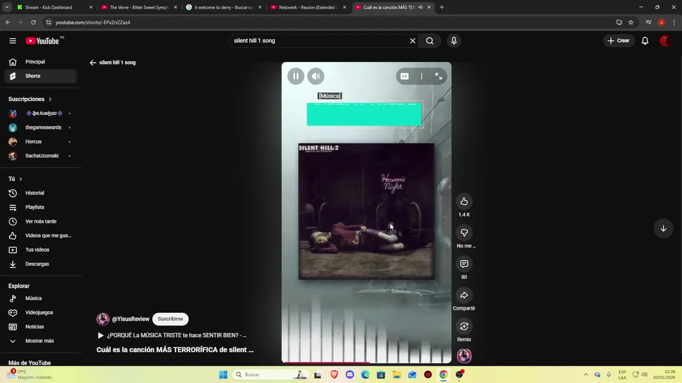Open the YouTube hamburger guide menu

pyautogui.click(x=13, y=41)
